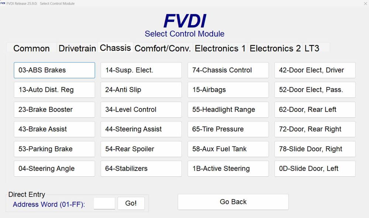Click the Go Back button
Image resolution: width=369 pixels, height=218 pixels.
click(x=233, y=202)
